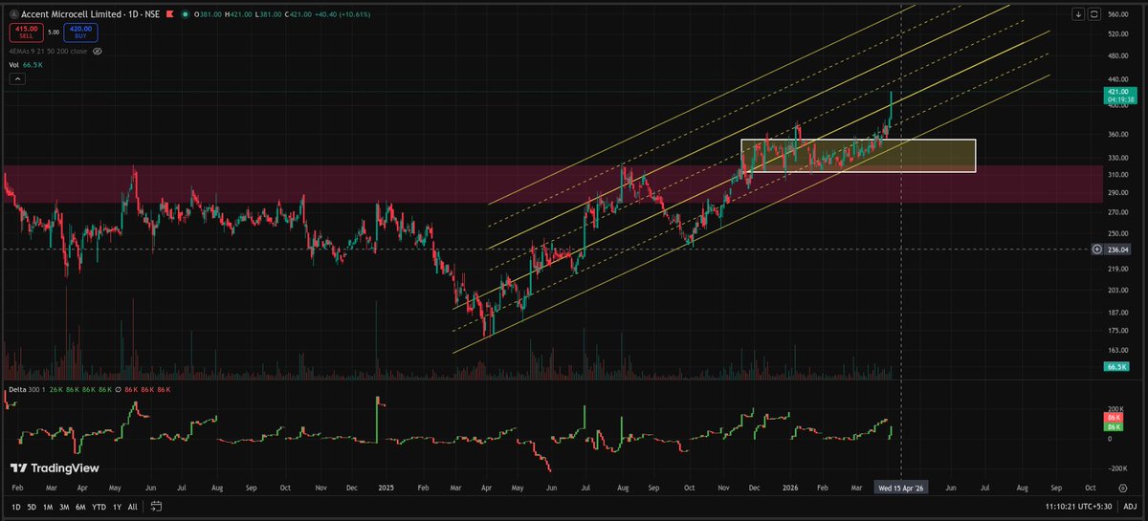Click the crosshair price label 236.04
Viewport: 1148px width, 521px height.
point(1118,249)
